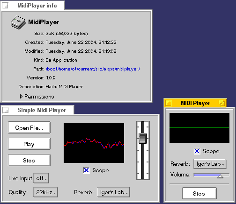The height and width of the screenshot is (204, 236).
Task: Uncheck Scope in the MIDI Player window
Action: click(197, 151)
